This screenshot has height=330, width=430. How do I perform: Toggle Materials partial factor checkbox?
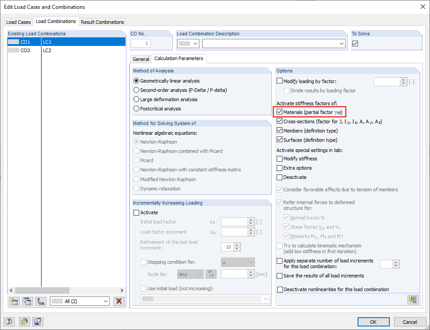(279, 112)
